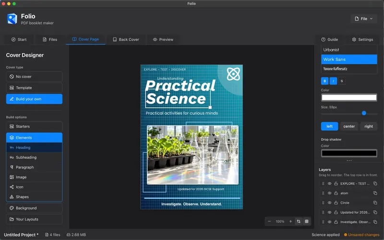The image size is (384, 240).
Task: Collapse the Elements section
Action: [34, 138]
